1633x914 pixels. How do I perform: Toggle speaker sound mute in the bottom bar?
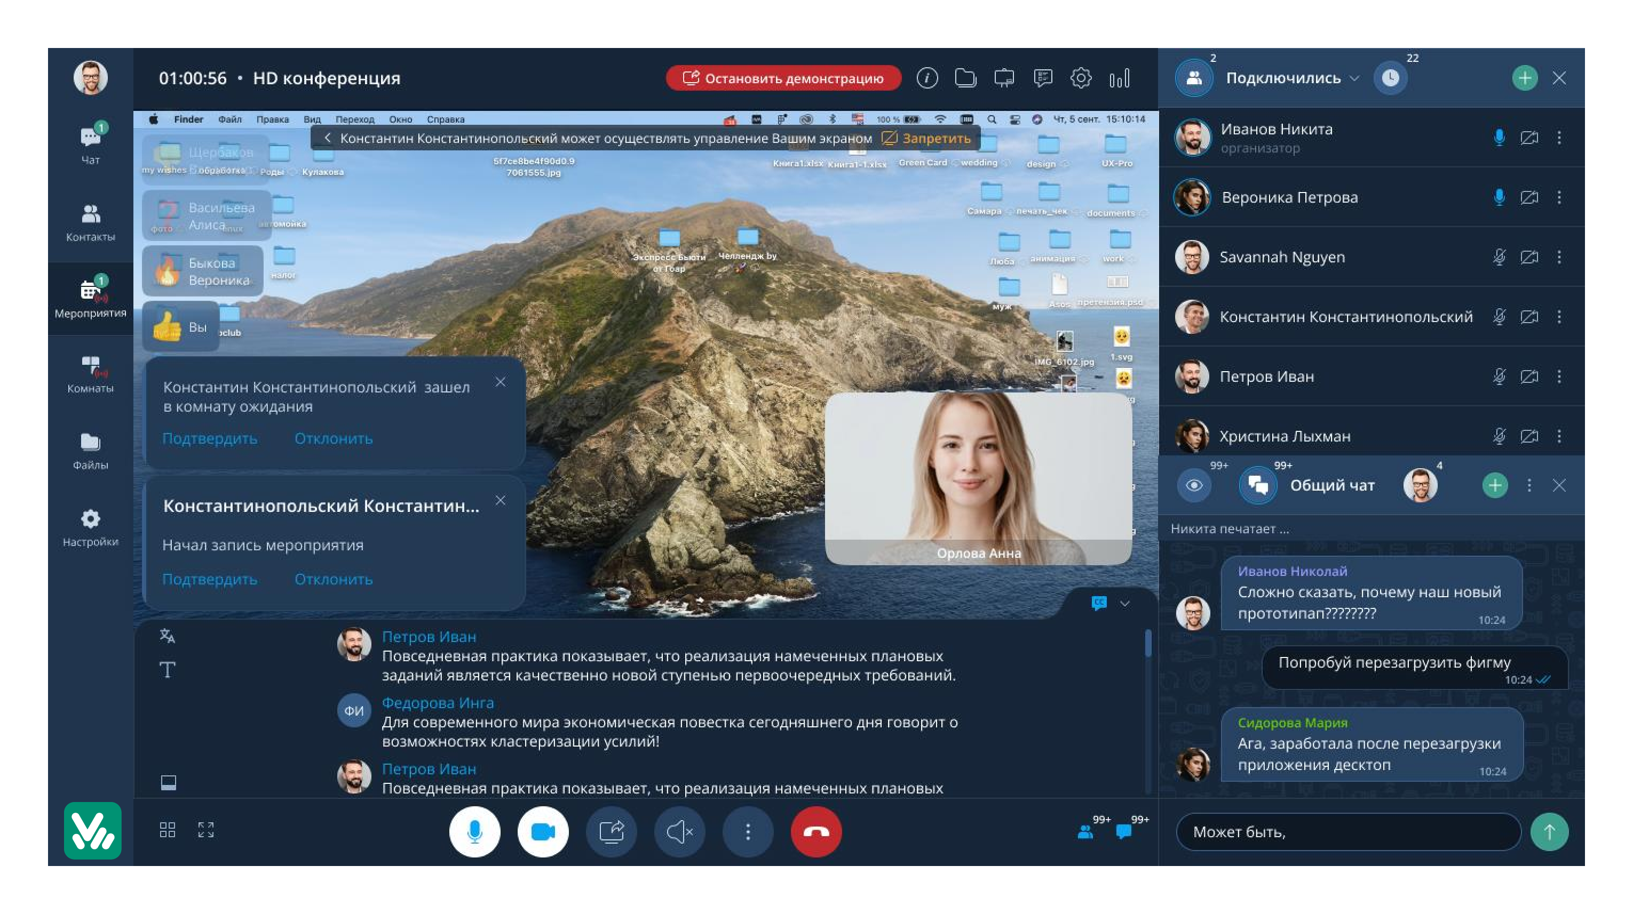679,832
